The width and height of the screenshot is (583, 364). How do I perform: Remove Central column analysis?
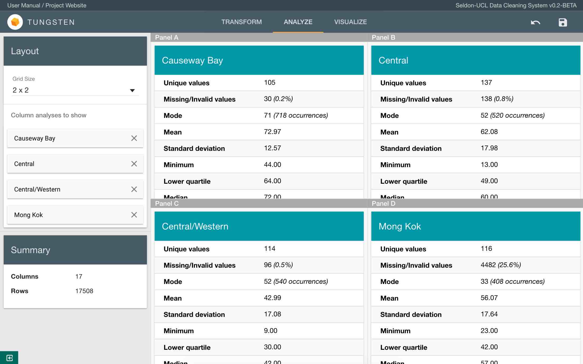134,163
